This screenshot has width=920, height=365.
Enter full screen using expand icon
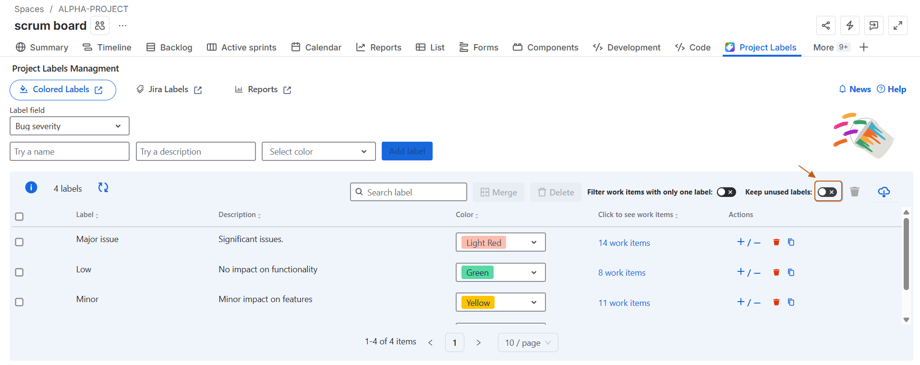coord(897,25)
